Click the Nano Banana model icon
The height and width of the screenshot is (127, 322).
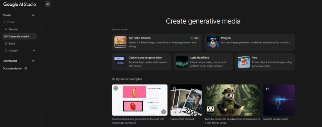coord(120,42)
